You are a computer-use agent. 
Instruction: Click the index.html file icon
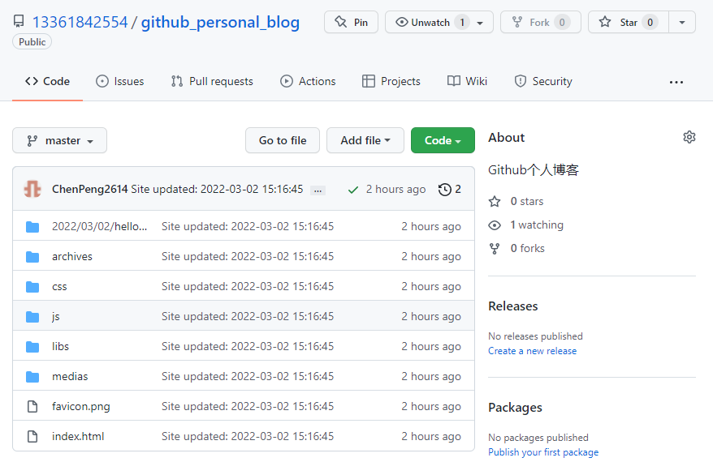click(32, 436)
